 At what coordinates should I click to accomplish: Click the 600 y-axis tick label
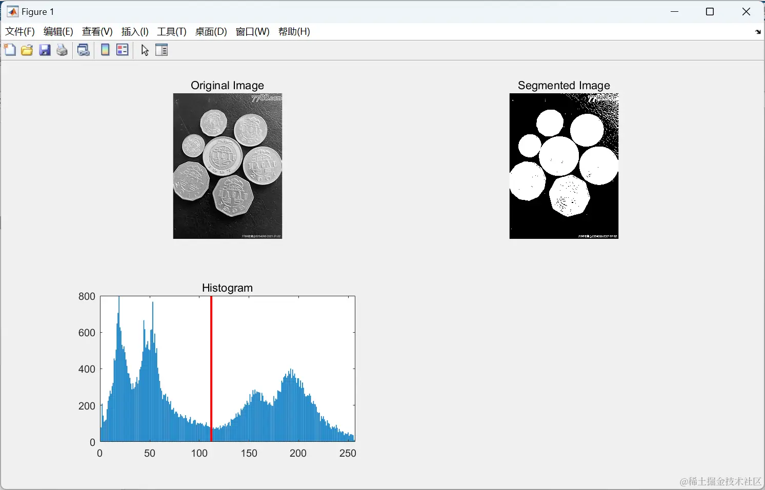click(87, 333)
